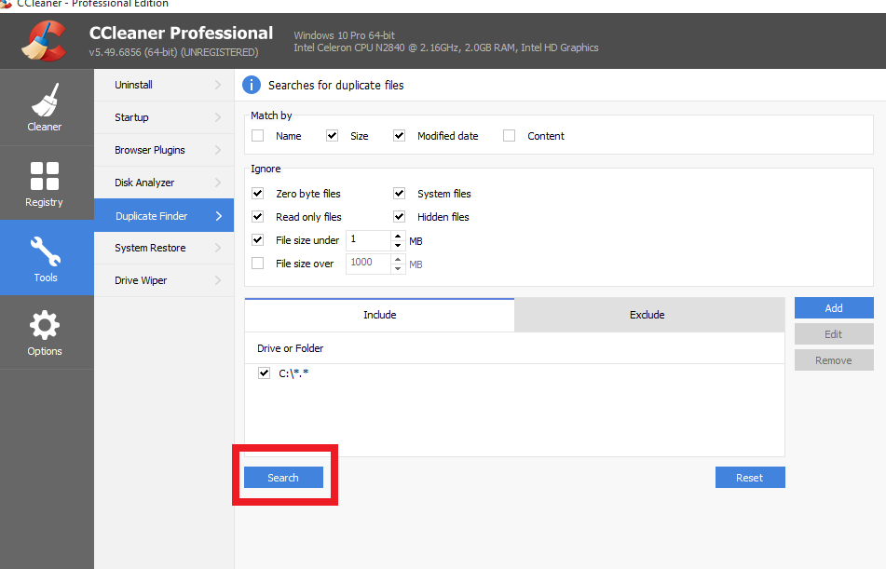
Task: Enable Match by Name checkbox
Action: click(x=258, y=136)
